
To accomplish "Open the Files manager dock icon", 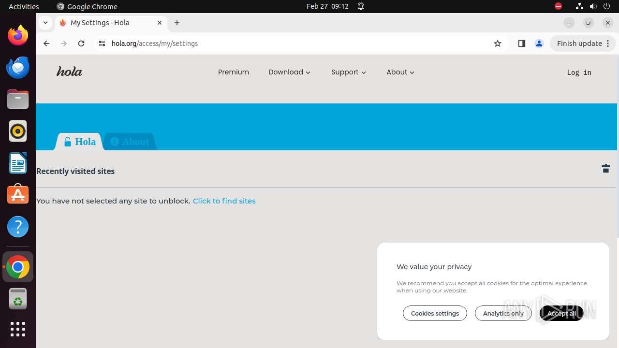I will [x=18, y=99].
